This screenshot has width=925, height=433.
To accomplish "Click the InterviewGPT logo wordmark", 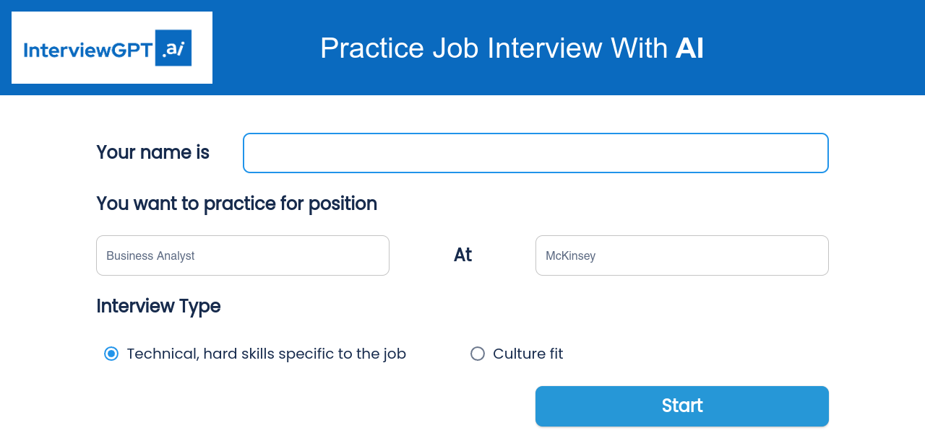I will pos(88,49).
